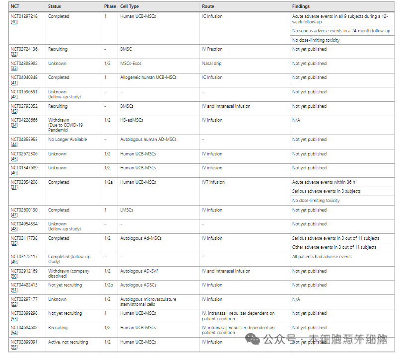The image size is (400, 355).
Task: Click the 'Nasal drip' route cell
Action: (211, 63)
